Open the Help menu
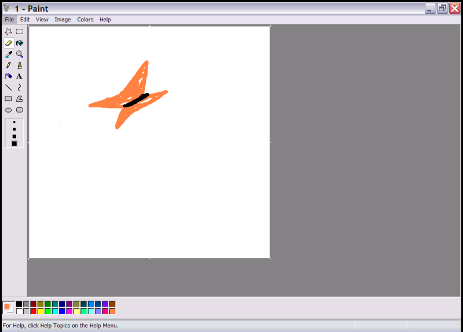Screen dimensions: 463x332 click(x=105, y=20)
